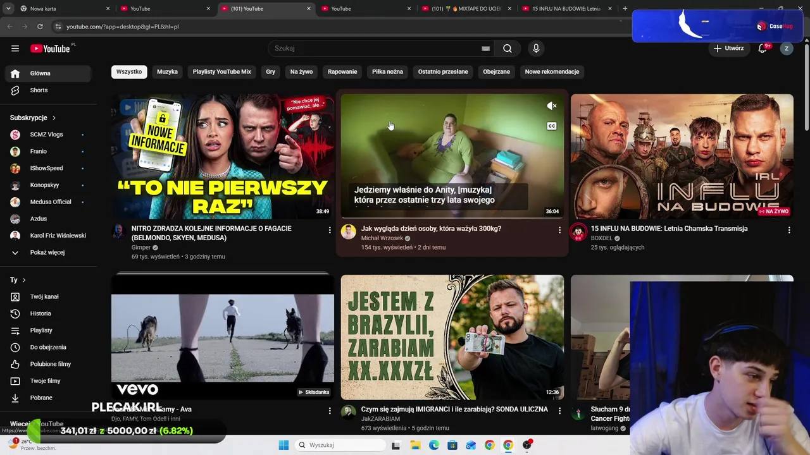Unmute the video preview

552,106
